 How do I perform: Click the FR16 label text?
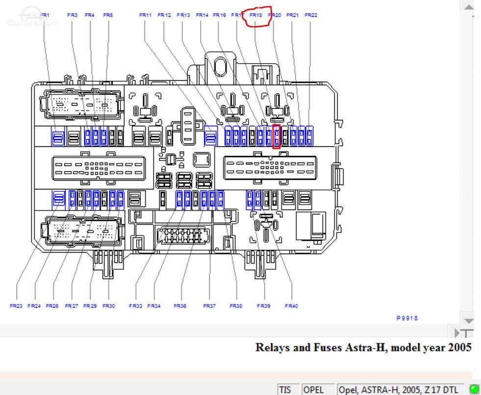(219, 15)
